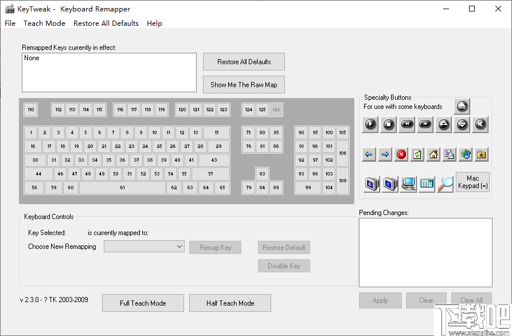Click the Rewind specialty button
The width and height of the screenshot is (512, 336).
[407, 124]
